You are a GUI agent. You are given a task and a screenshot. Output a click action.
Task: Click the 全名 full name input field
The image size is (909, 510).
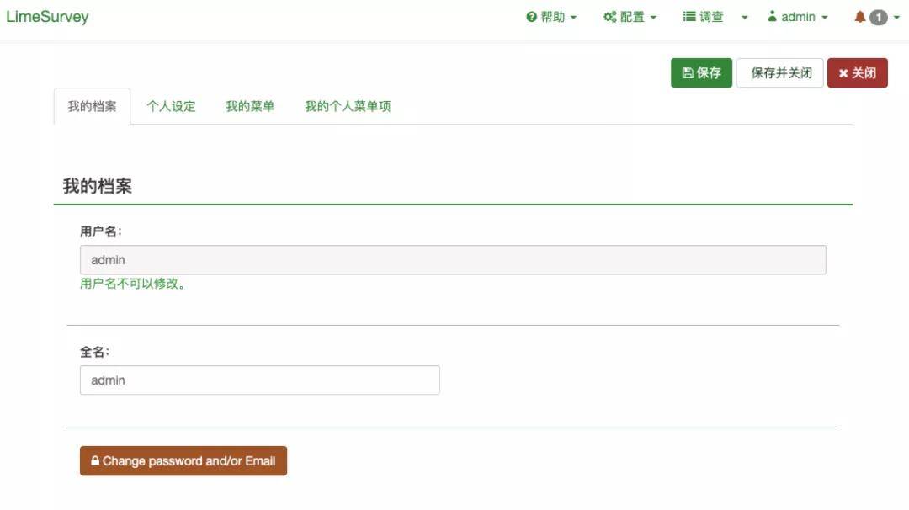coord(260,380)
